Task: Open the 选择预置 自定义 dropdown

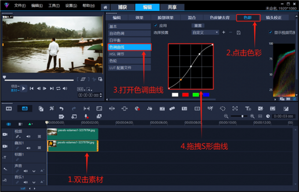Action: tap(205, 33)
